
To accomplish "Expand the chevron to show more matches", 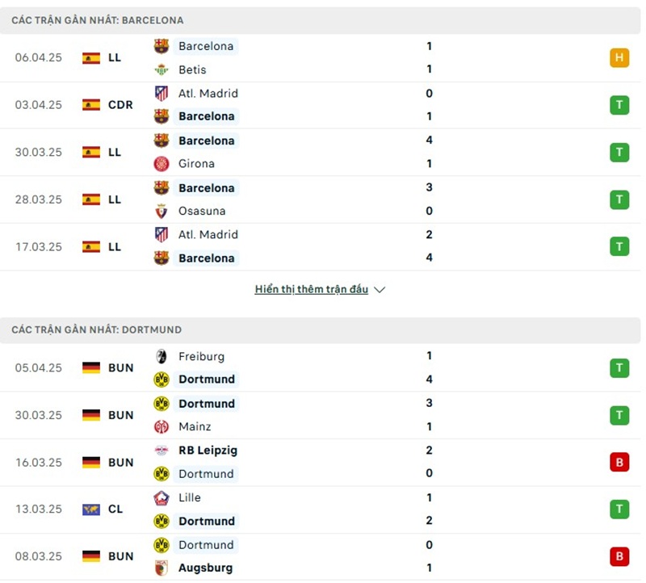I will click(x=380, y=289).
